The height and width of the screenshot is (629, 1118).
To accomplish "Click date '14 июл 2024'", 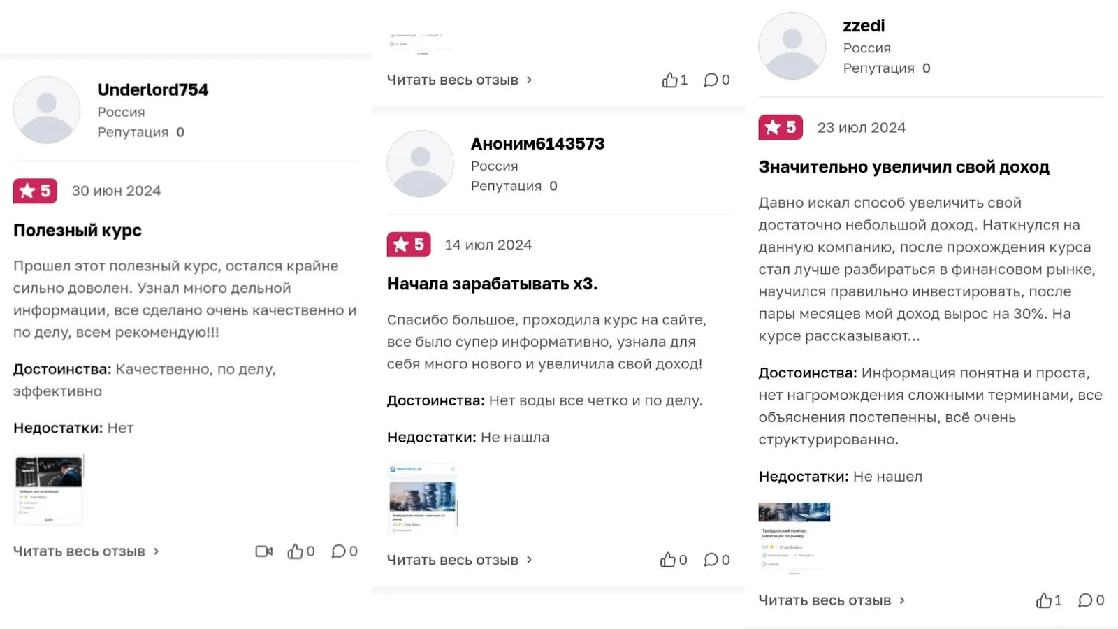I will 488,245.
